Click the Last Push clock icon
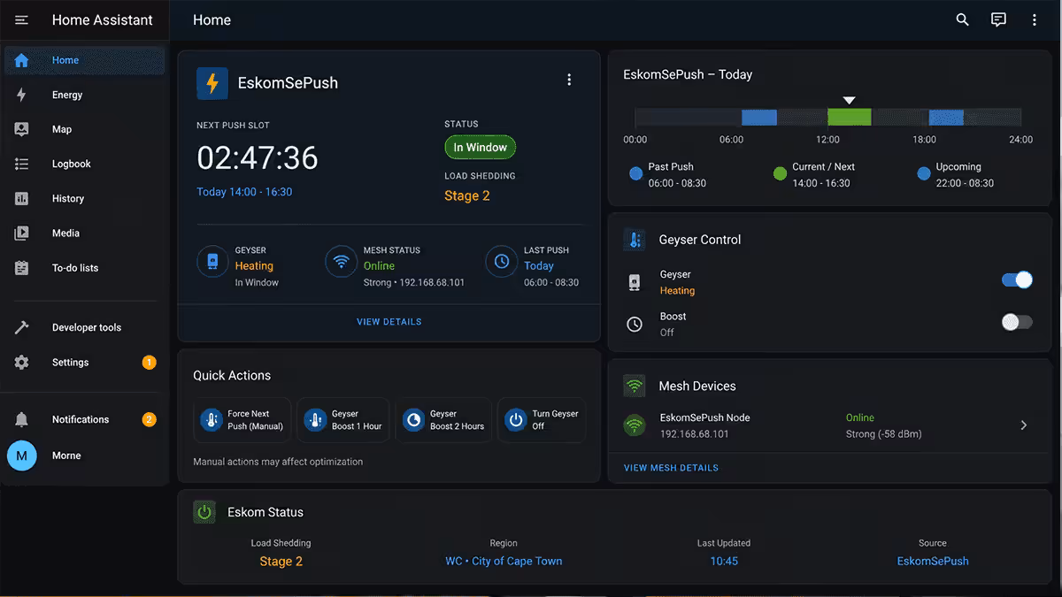1062x597 pixels. [x=502, y=262]
